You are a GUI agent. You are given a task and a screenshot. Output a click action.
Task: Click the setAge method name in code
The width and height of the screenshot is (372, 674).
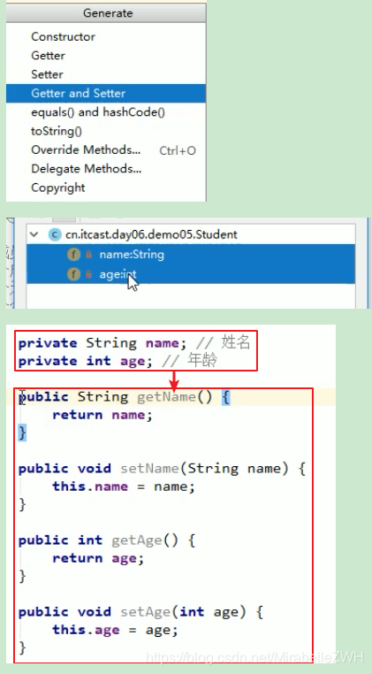pyautogui.click(x=145, y=612)
